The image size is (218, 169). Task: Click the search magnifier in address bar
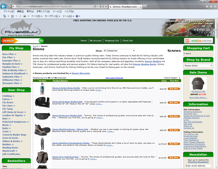[95, 6]
